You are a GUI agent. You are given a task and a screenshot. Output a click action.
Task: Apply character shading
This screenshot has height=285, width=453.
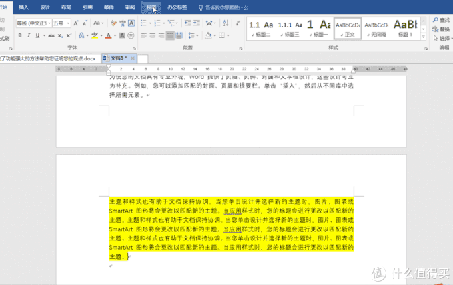point(122,35)
